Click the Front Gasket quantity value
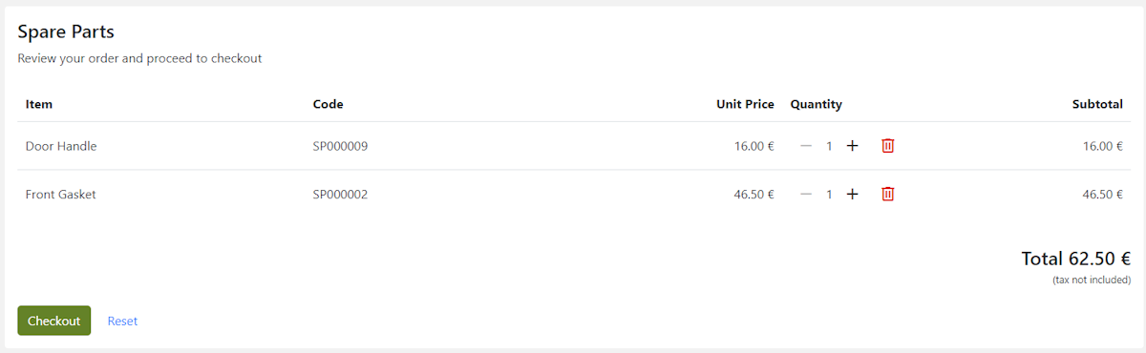This screenshot has width=1146, height=353. [x=829, y=194]
